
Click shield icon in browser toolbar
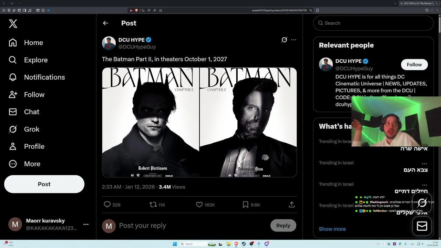click(x=9, y=10)
